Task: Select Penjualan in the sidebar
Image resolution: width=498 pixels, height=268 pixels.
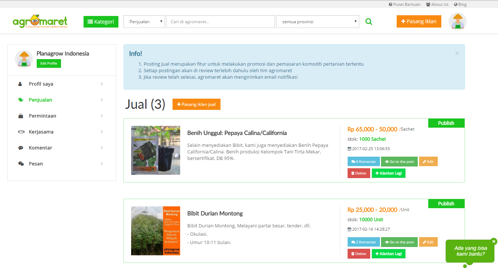Action: [40, 100]
